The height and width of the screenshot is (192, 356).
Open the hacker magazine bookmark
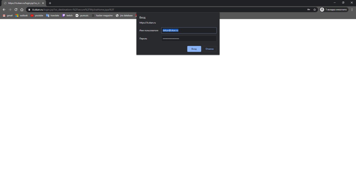tap(102, 16)
